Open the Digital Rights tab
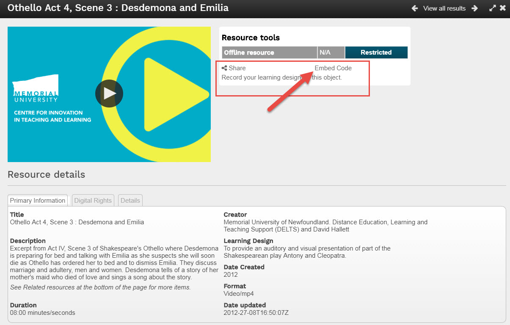Image resolution: width=510 pixels, height=325 pixels. [93, 201]
